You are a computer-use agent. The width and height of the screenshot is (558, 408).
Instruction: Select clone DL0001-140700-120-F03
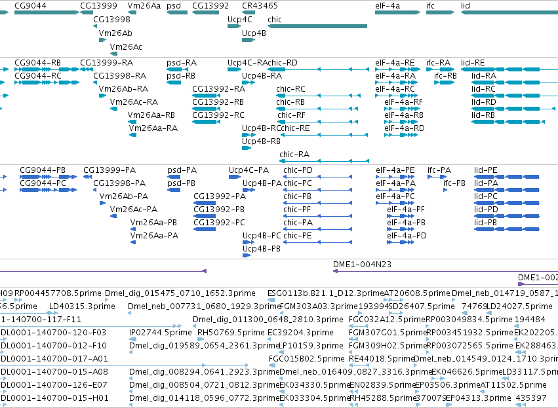click(x=54, y=333)
